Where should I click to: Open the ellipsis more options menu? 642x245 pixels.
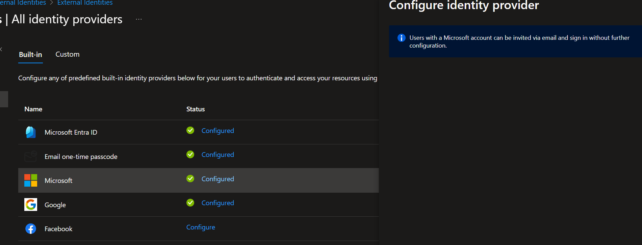click(x=139, y=20)
